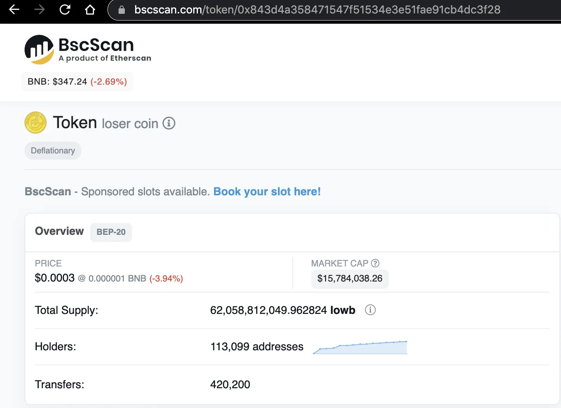Screen dimensions: 561x408
Task: Click the $0.0003 price value
Action: pos(55,278)
